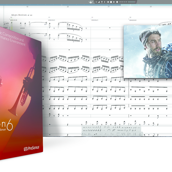Adjust the level meter bar in transport toolbar
Screen dimensions: 172x172
tap(132, 2)
